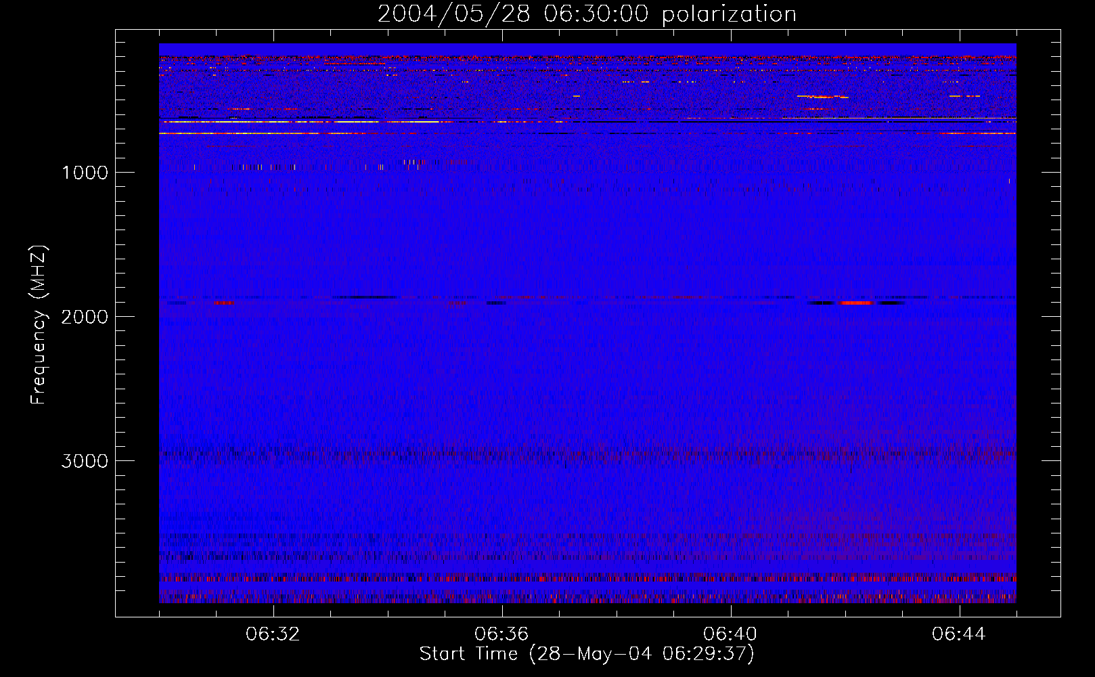
Task: Click the 06:36 time axis label
Action: pyautogui.click(x=501, y=634)
